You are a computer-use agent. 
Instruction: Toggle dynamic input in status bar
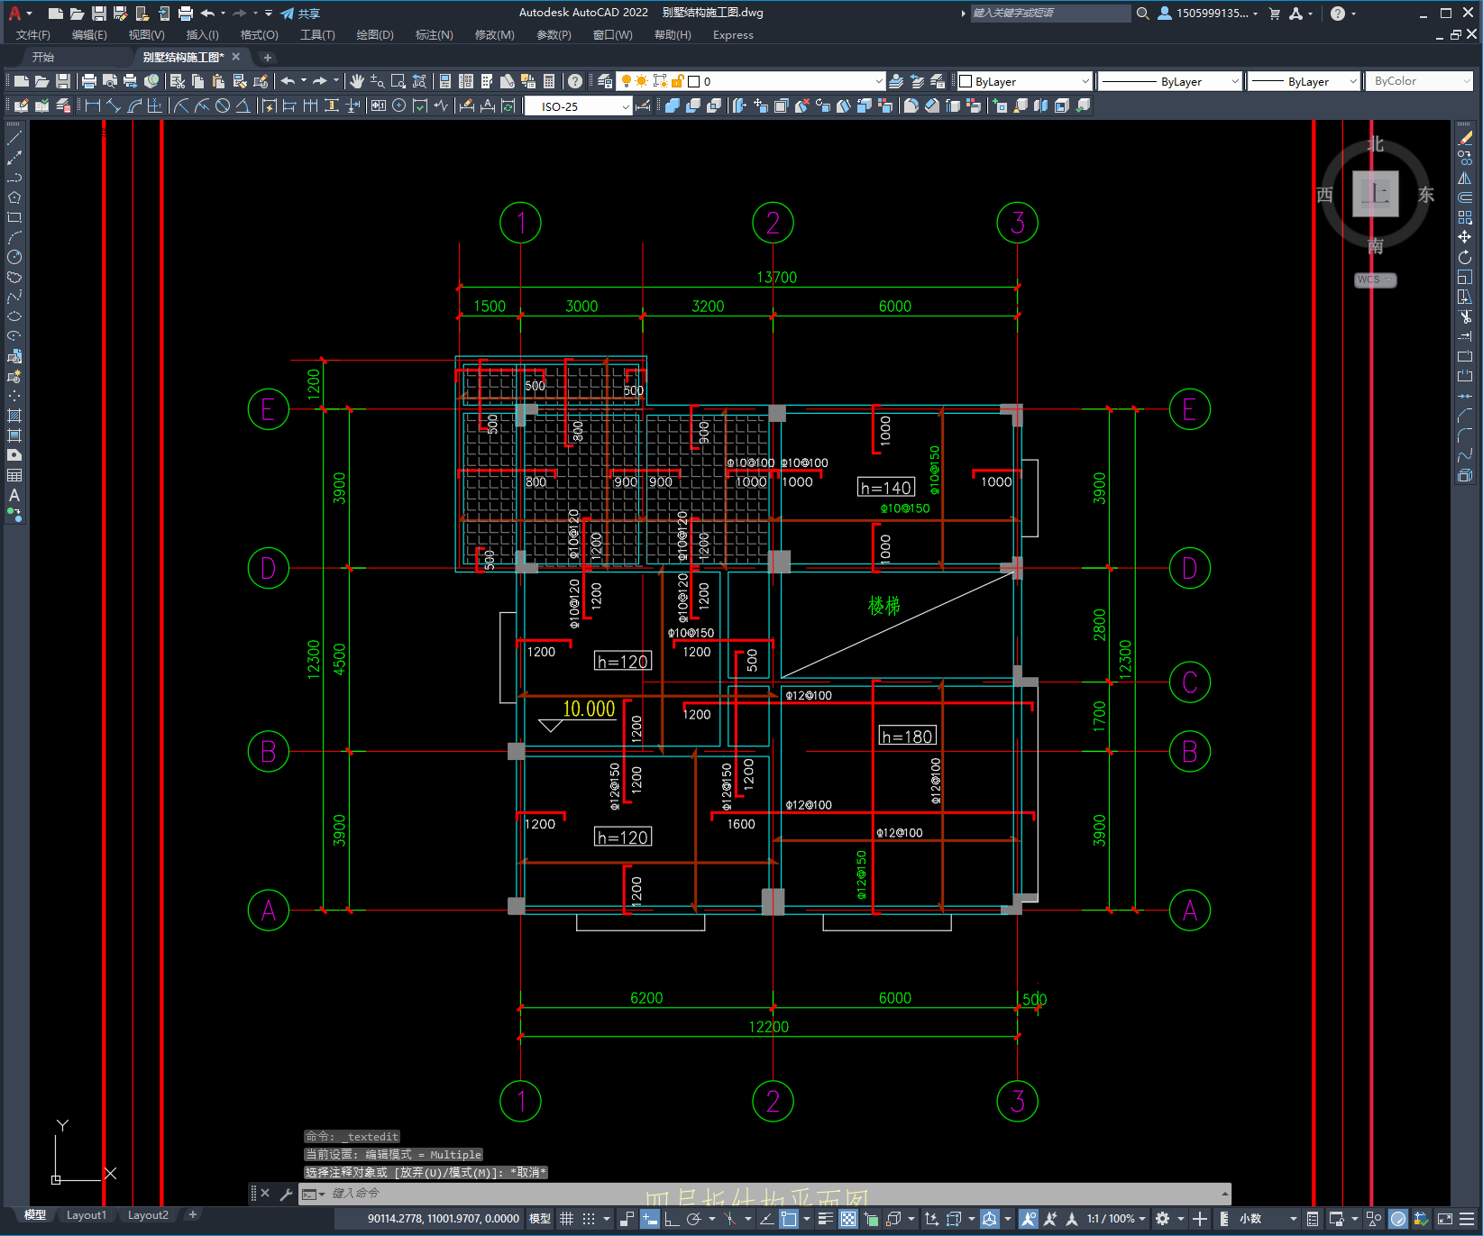[x=649, y=1219]
